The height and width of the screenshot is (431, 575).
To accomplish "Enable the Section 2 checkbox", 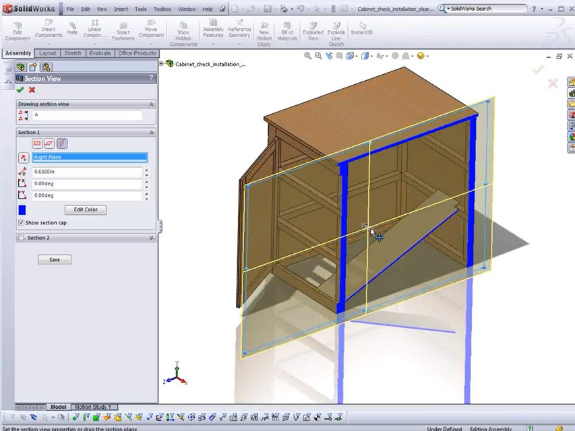I will pos(22,238).
